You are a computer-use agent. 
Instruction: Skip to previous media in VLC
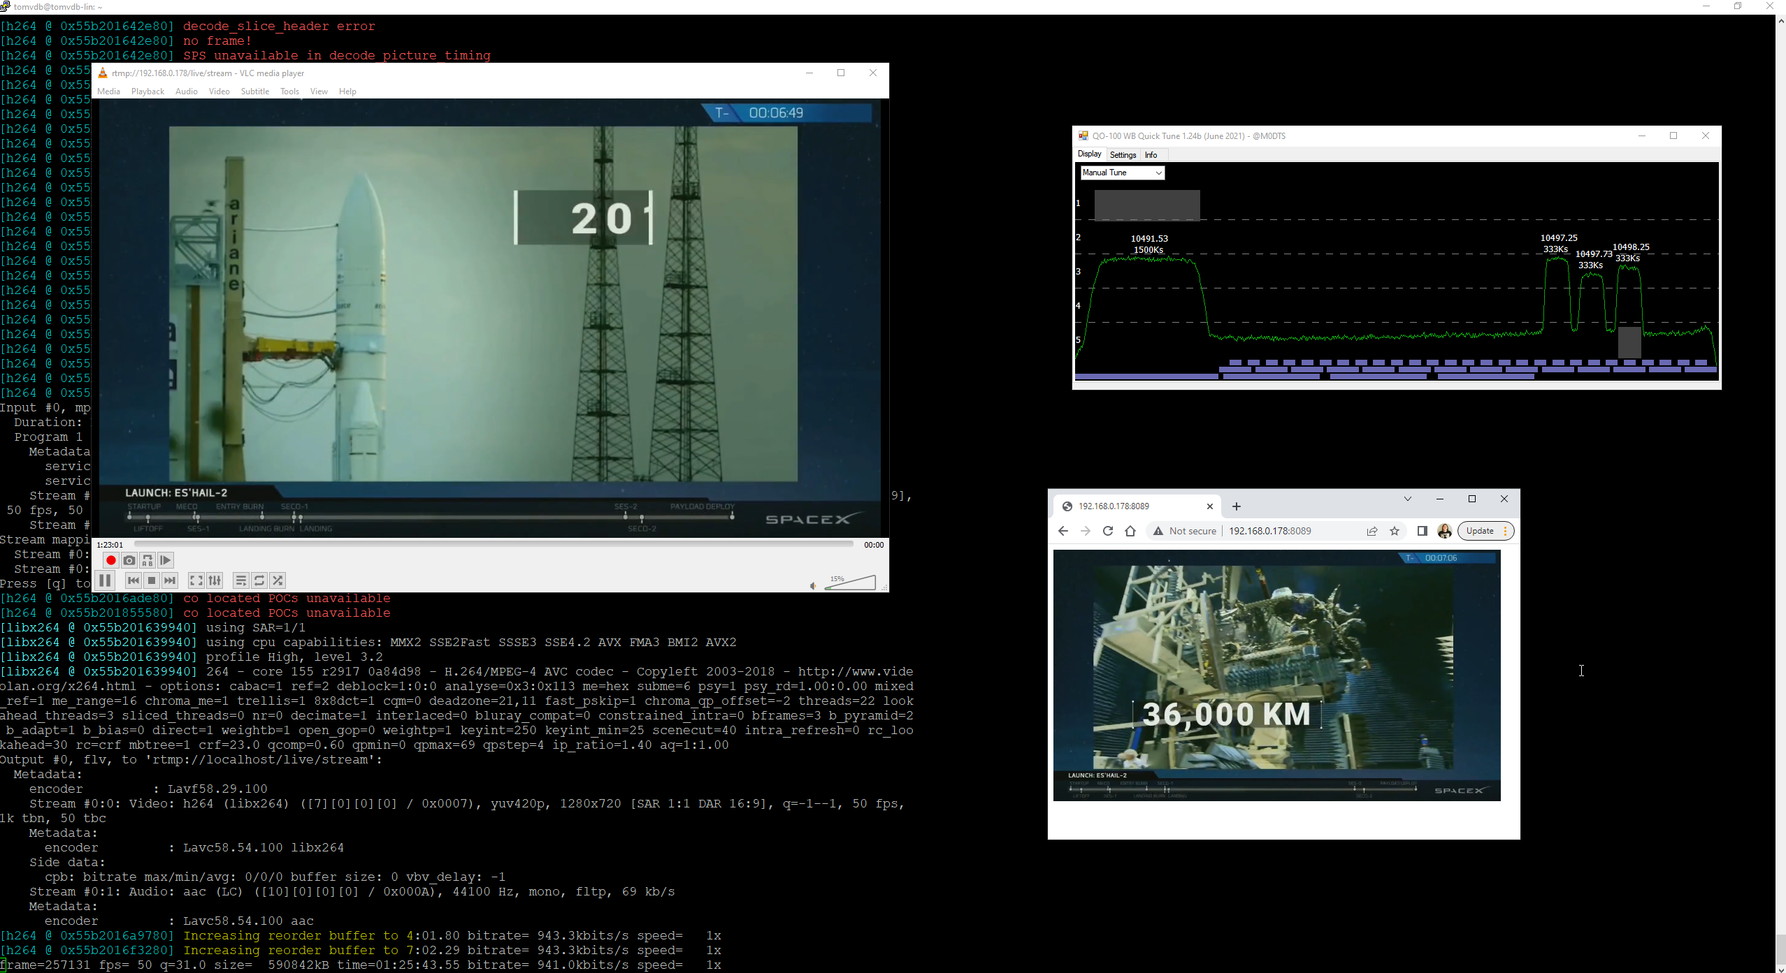click(133, 580)
